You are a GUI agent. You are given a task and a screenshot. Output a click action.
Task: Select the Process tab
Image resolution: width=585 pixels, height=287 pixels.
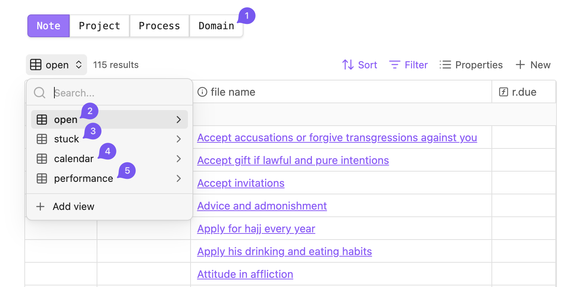coord(159,26)
